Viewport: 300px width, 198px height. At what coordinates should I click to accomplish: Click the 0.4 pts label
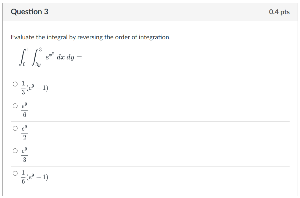click(x=280, y=12)
